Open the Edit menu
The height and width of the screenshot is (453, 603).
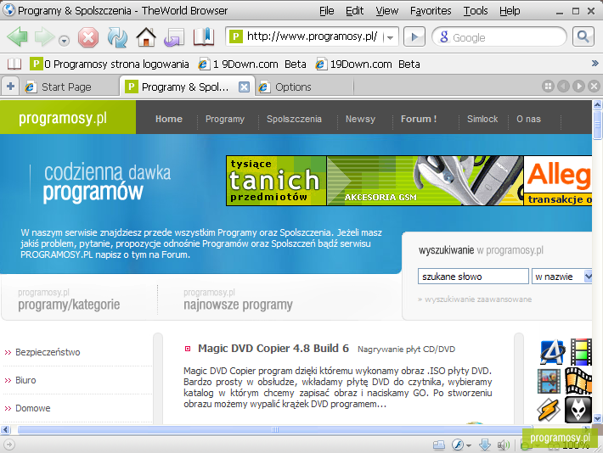point(354,11)
